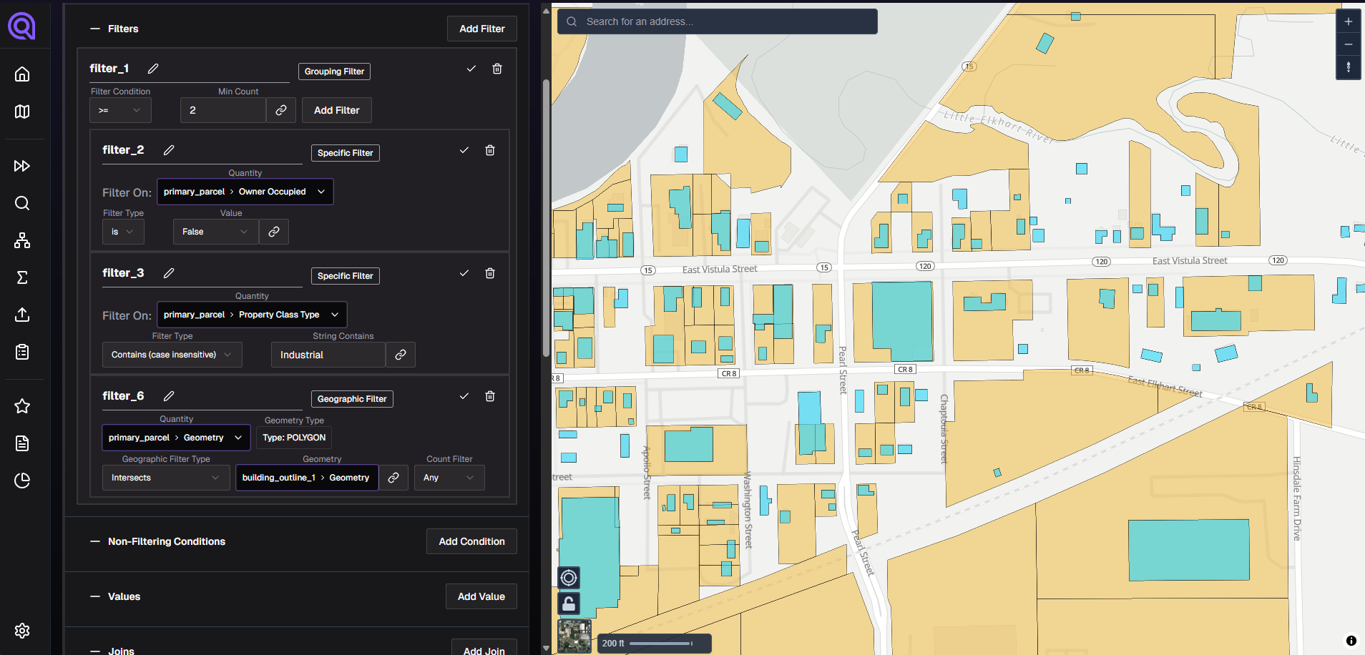
Task: Collapse the Filters section
Action: (94, 29)
